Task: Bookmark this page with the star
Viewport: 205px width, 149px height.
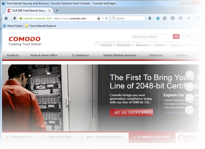Action: coord(158,18)
